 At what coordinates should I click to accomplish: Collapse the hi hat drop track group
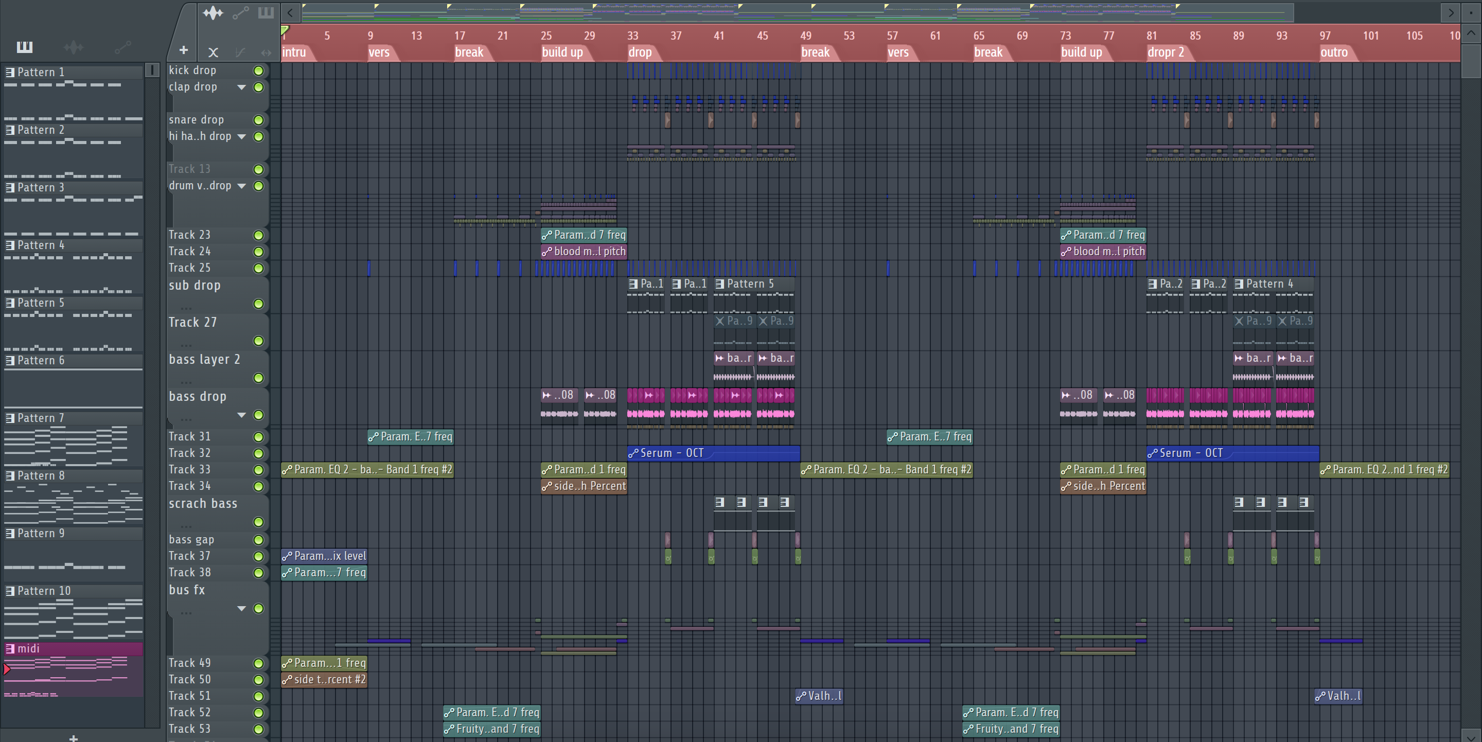point(242,137)
